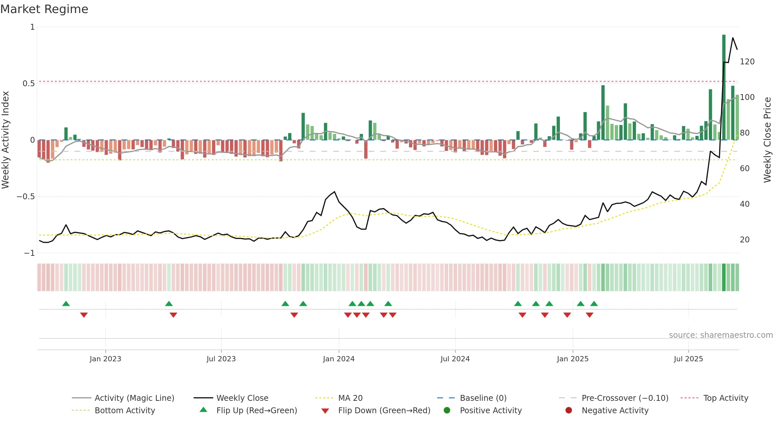
Task: Click the source: sharemaestro.com text
Action: 721,335
